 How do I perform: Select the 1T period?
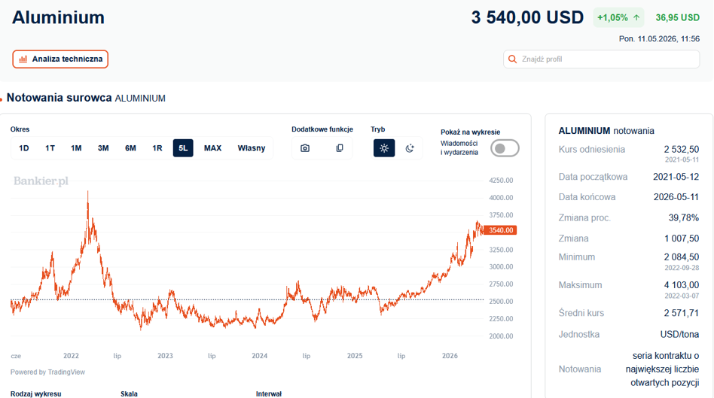click(50, 148)
